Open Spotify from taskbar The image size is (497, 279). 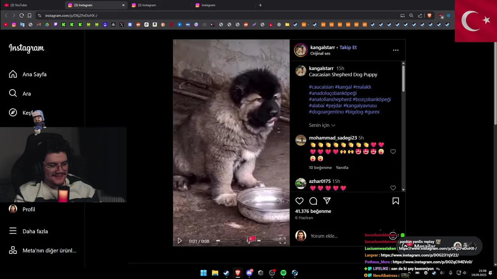283,273
